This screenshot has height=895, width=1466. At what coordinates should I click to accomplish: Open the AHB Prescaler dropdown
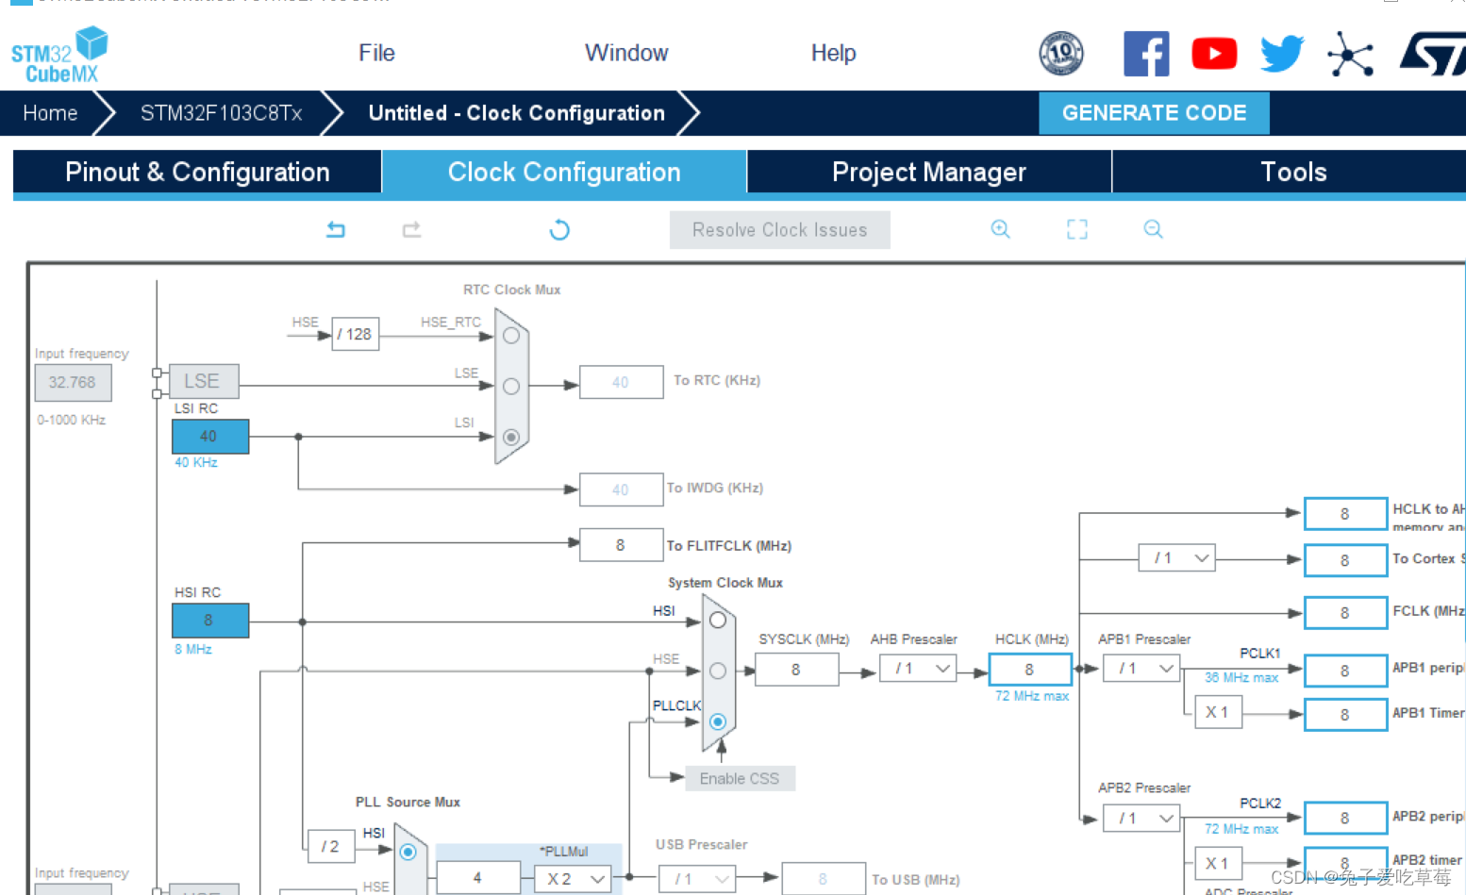(x=917, y=669)
